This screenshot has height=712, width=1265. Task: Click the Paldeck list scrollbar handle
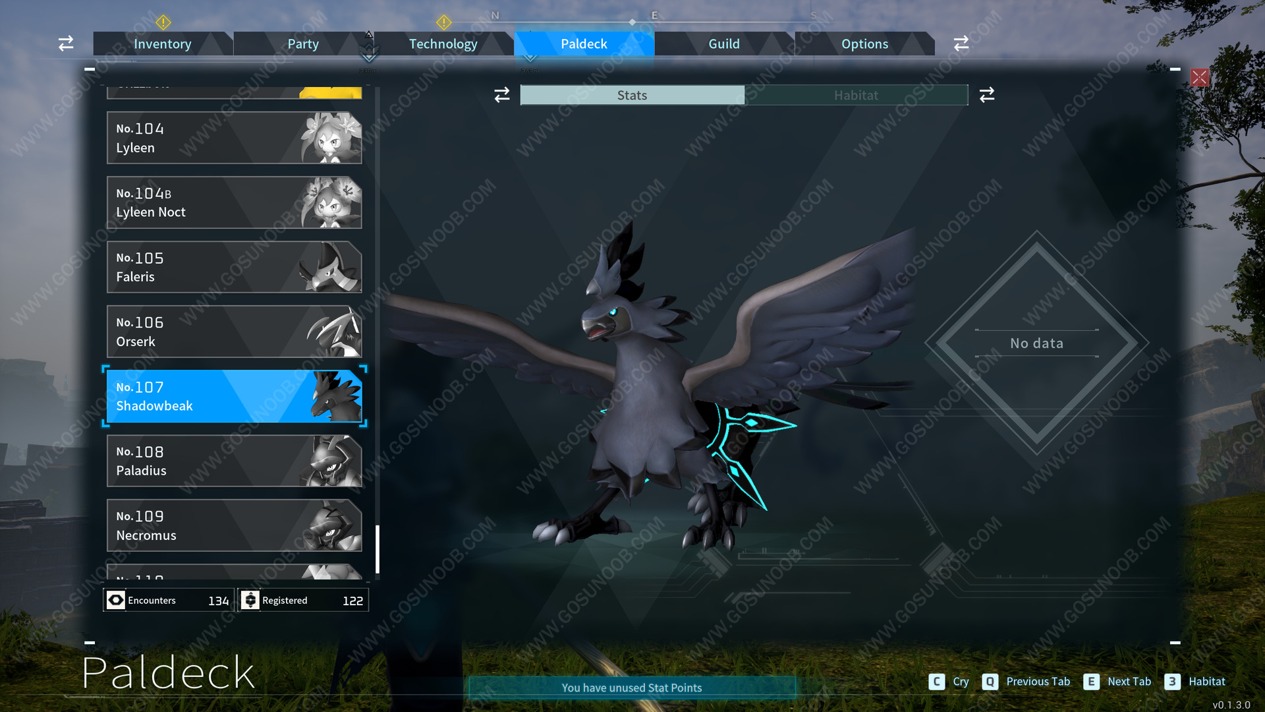coord(378,549)
